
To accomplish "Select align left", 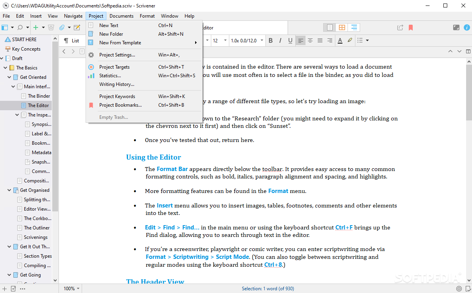I will 300,40.
